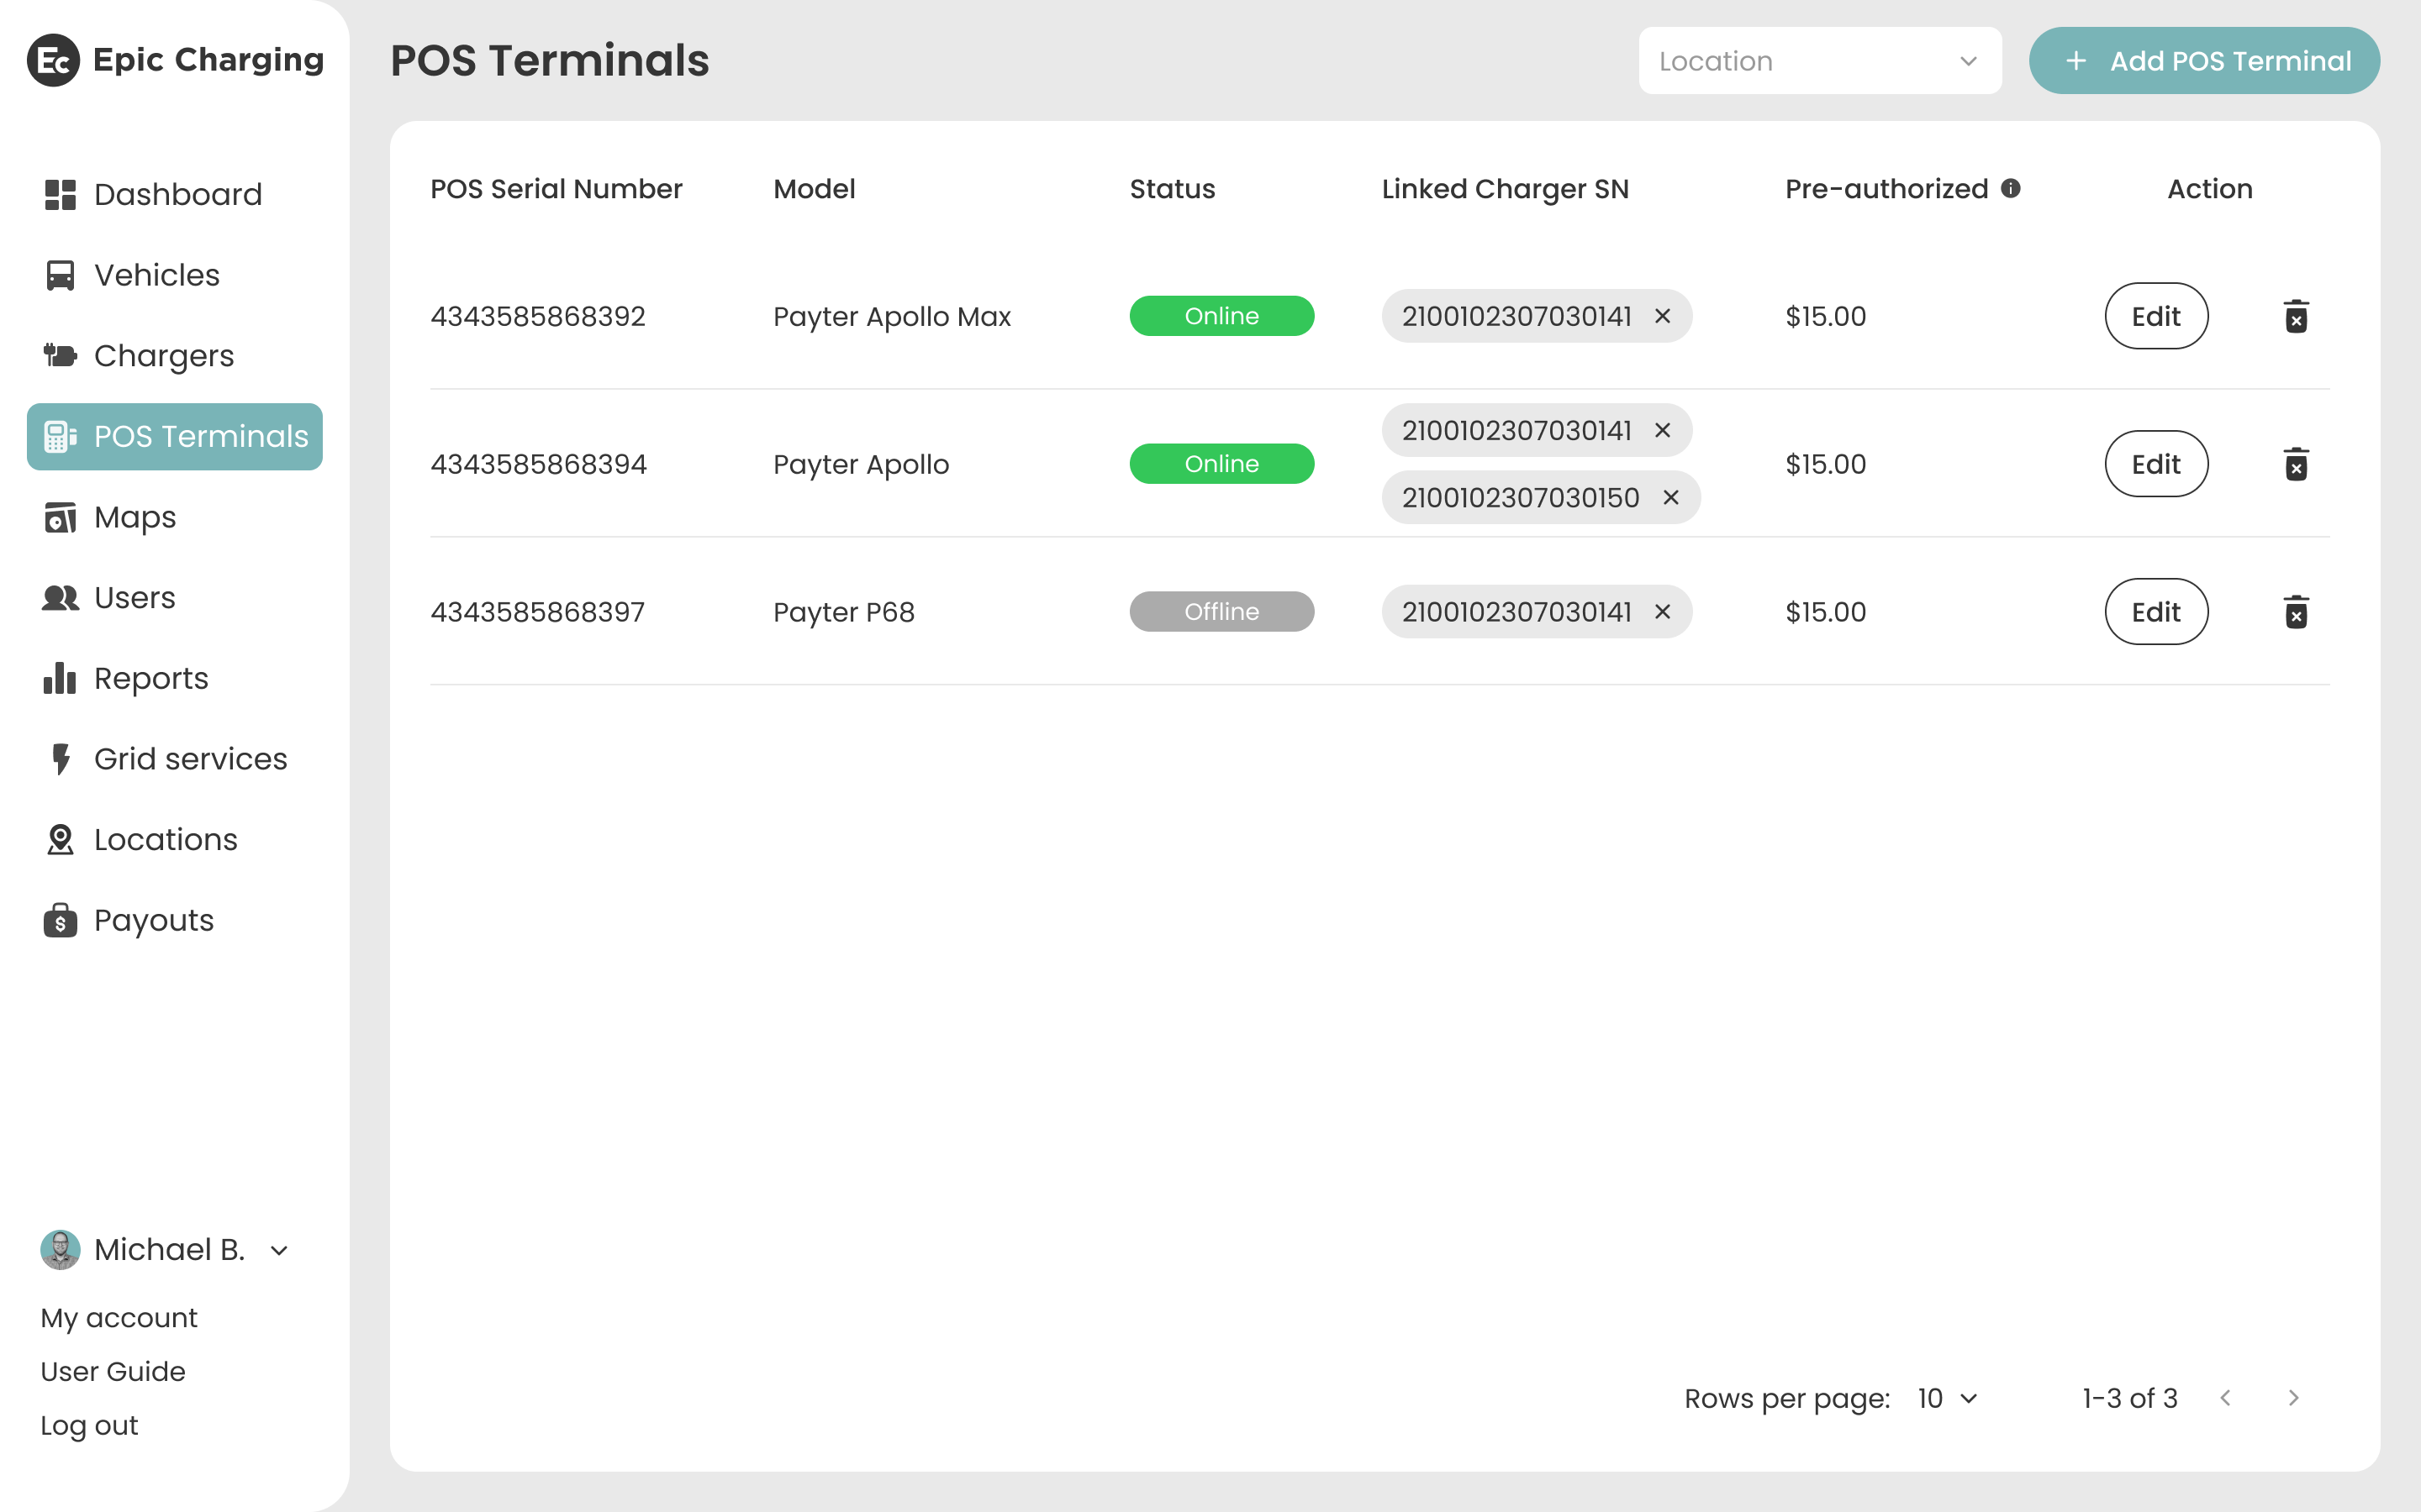Click the POS Terminals device icon
This screenshot has width=2421, height=1512.
click(60, 436)
